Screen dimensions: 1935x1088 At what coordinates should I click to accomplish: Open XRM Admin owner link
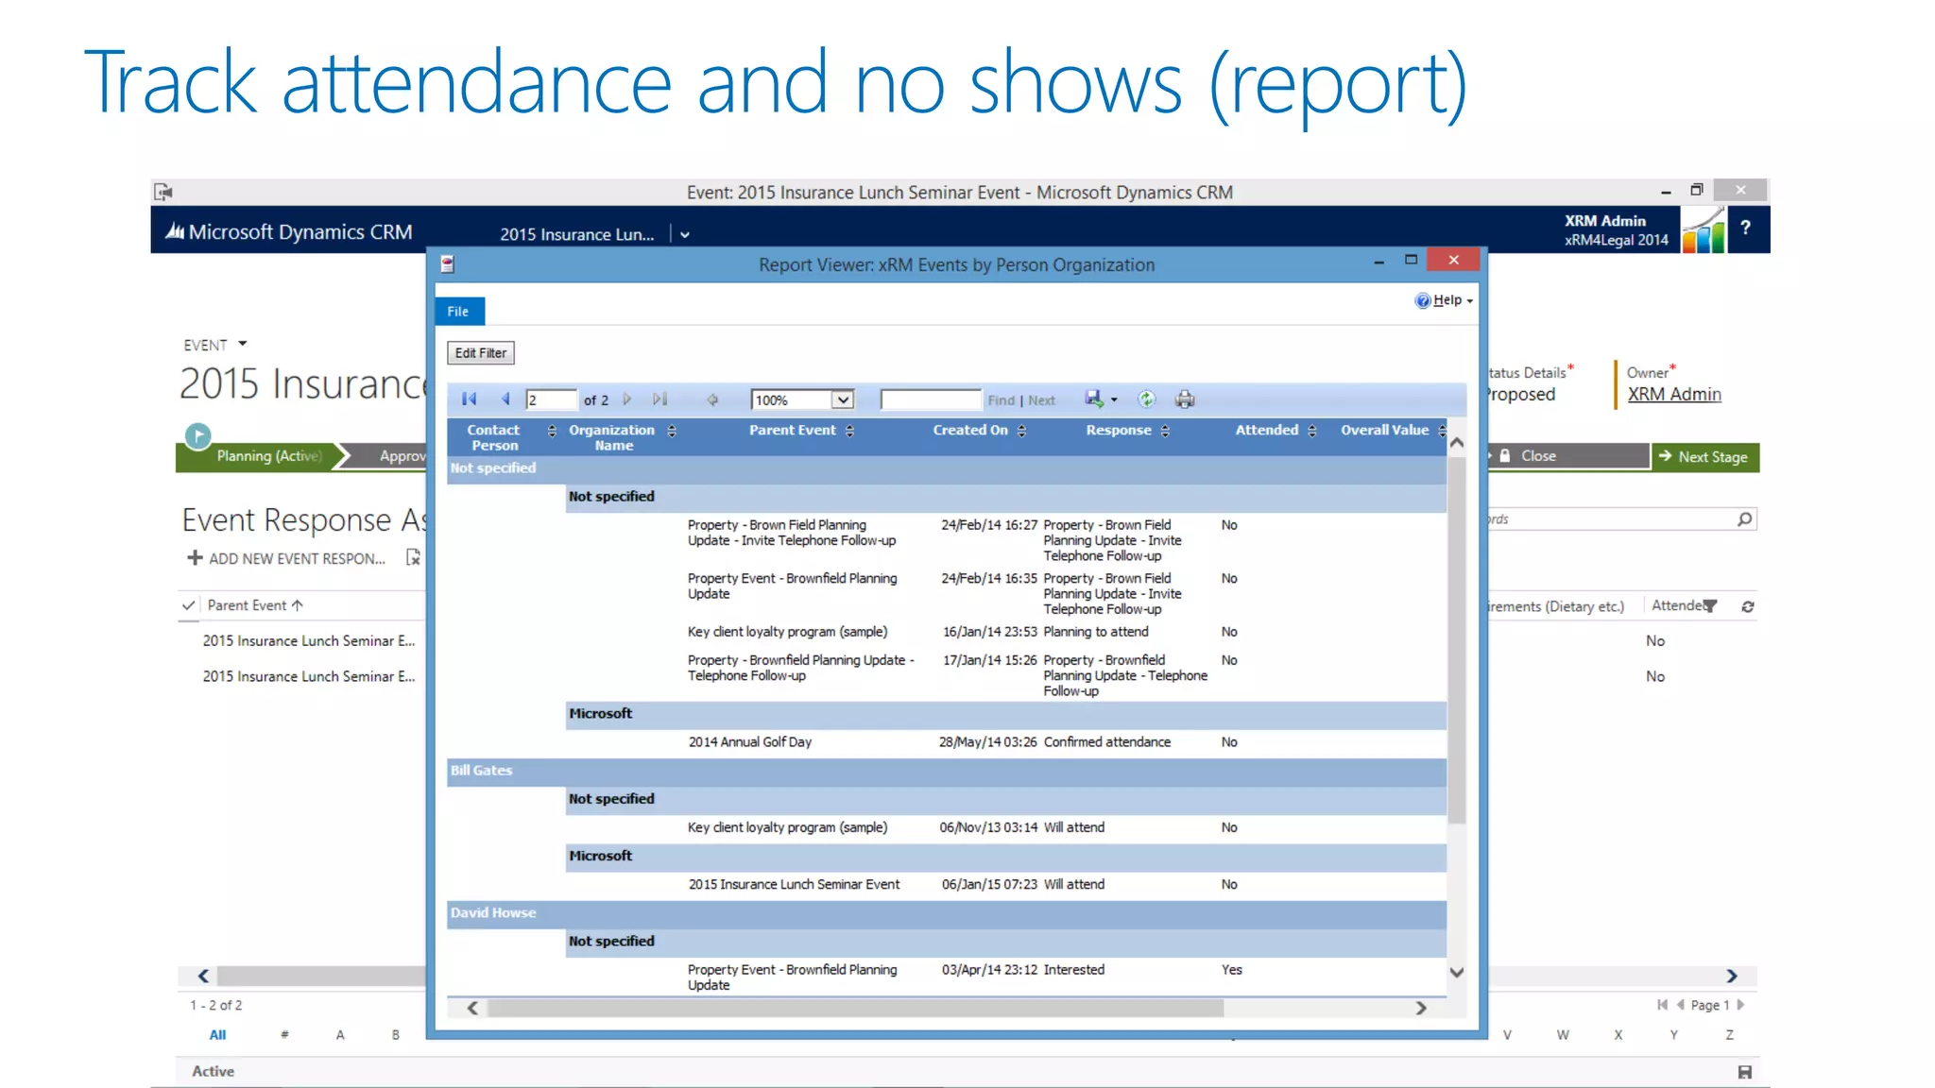1673,395
